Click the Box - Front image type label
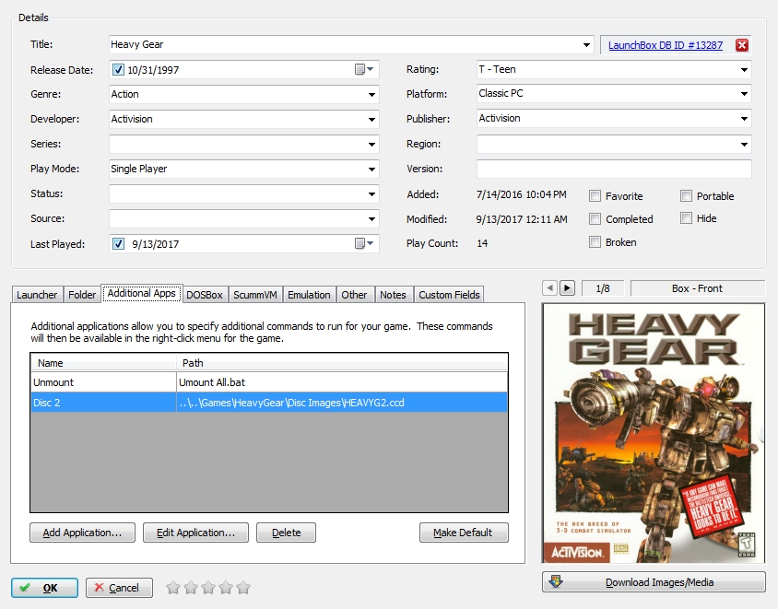 [x=697, y=288]
